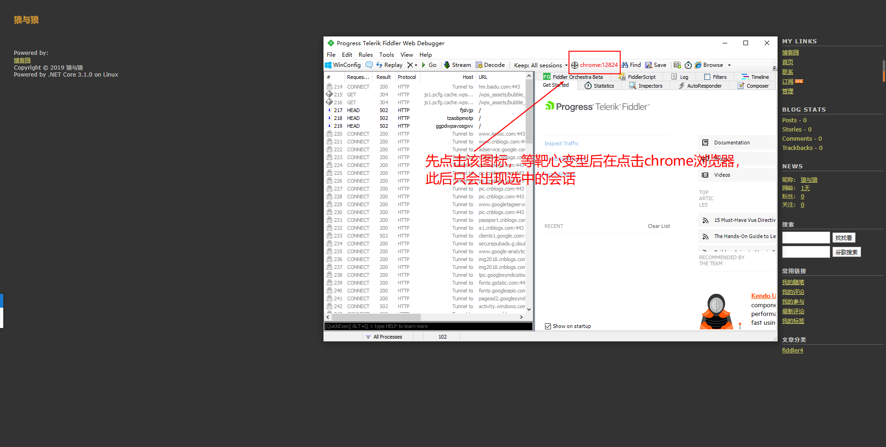
Task: Open the Tools menu
Action: [x=387, y=54]
